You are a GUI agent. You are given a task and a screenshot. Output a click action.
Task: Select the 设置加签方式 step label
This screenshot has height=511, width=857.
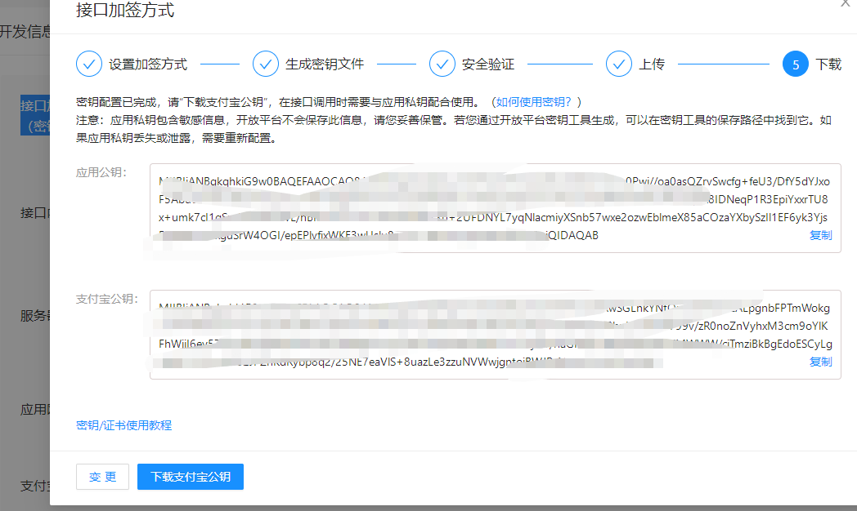(x=148, y=64)
